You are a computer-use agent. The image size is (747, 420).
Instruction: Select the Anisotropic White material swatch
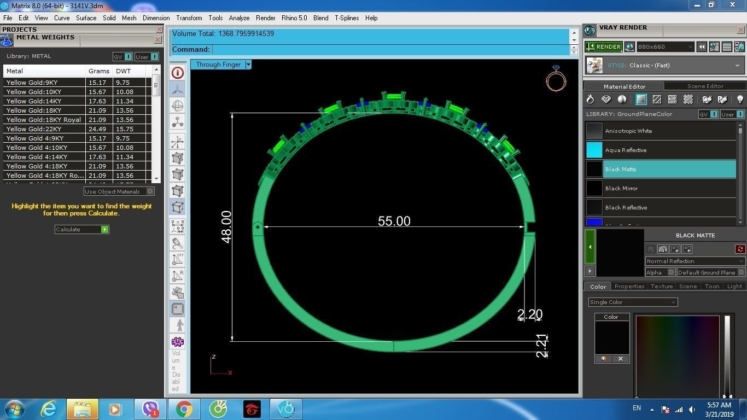594,131
